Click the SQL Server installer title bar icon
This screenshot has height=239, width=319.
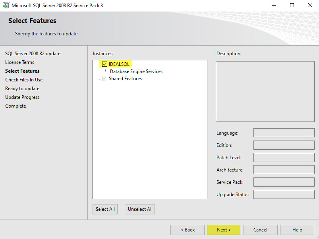tap(6, 5)
